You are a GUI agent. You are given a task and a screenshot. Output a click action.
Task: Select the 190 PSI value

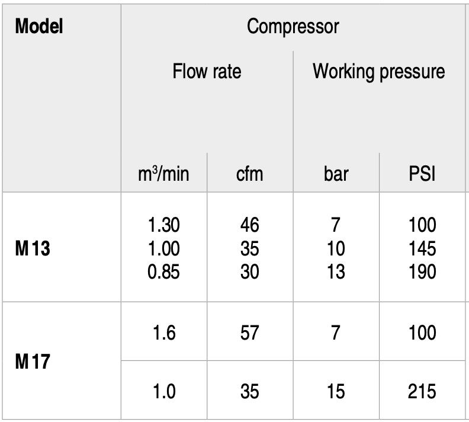[x=422, y=271]
